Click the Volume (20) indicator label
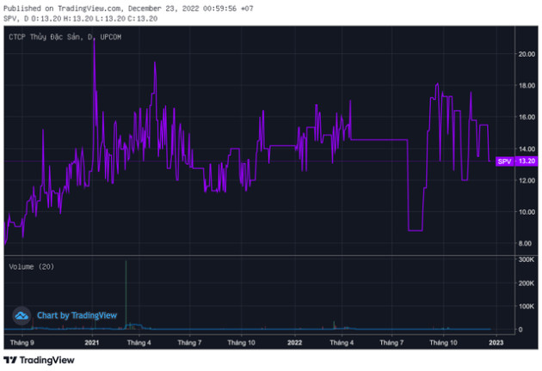 pyautogui.click(x=32, y=266)
